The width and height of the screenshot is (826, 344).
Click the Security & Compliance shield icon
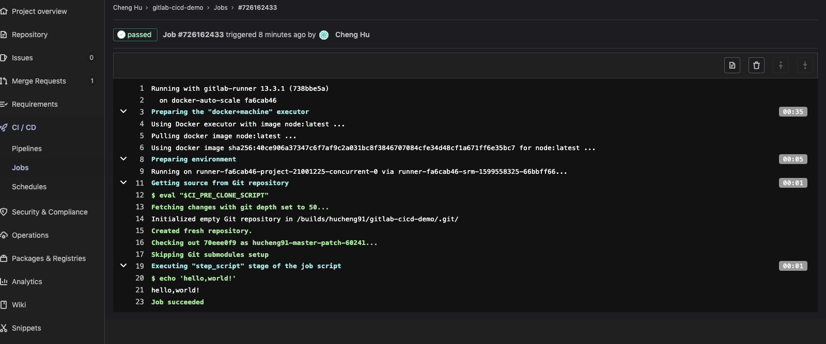pyautogui.click(x=4, y=212)
